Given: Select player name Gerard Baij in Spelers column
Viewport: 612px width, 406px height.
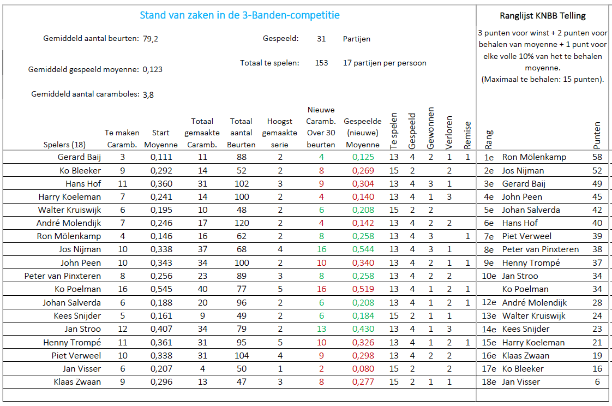Looking at the screenshot, I should pos(79,157).
